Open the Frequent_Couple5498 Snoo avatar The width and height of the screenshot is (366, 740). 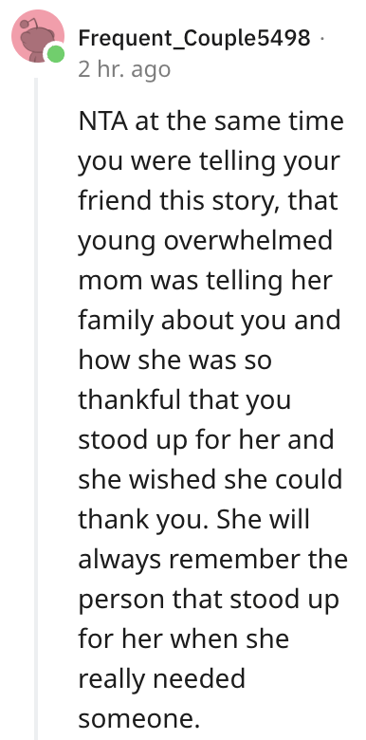(x=38, y=36)
